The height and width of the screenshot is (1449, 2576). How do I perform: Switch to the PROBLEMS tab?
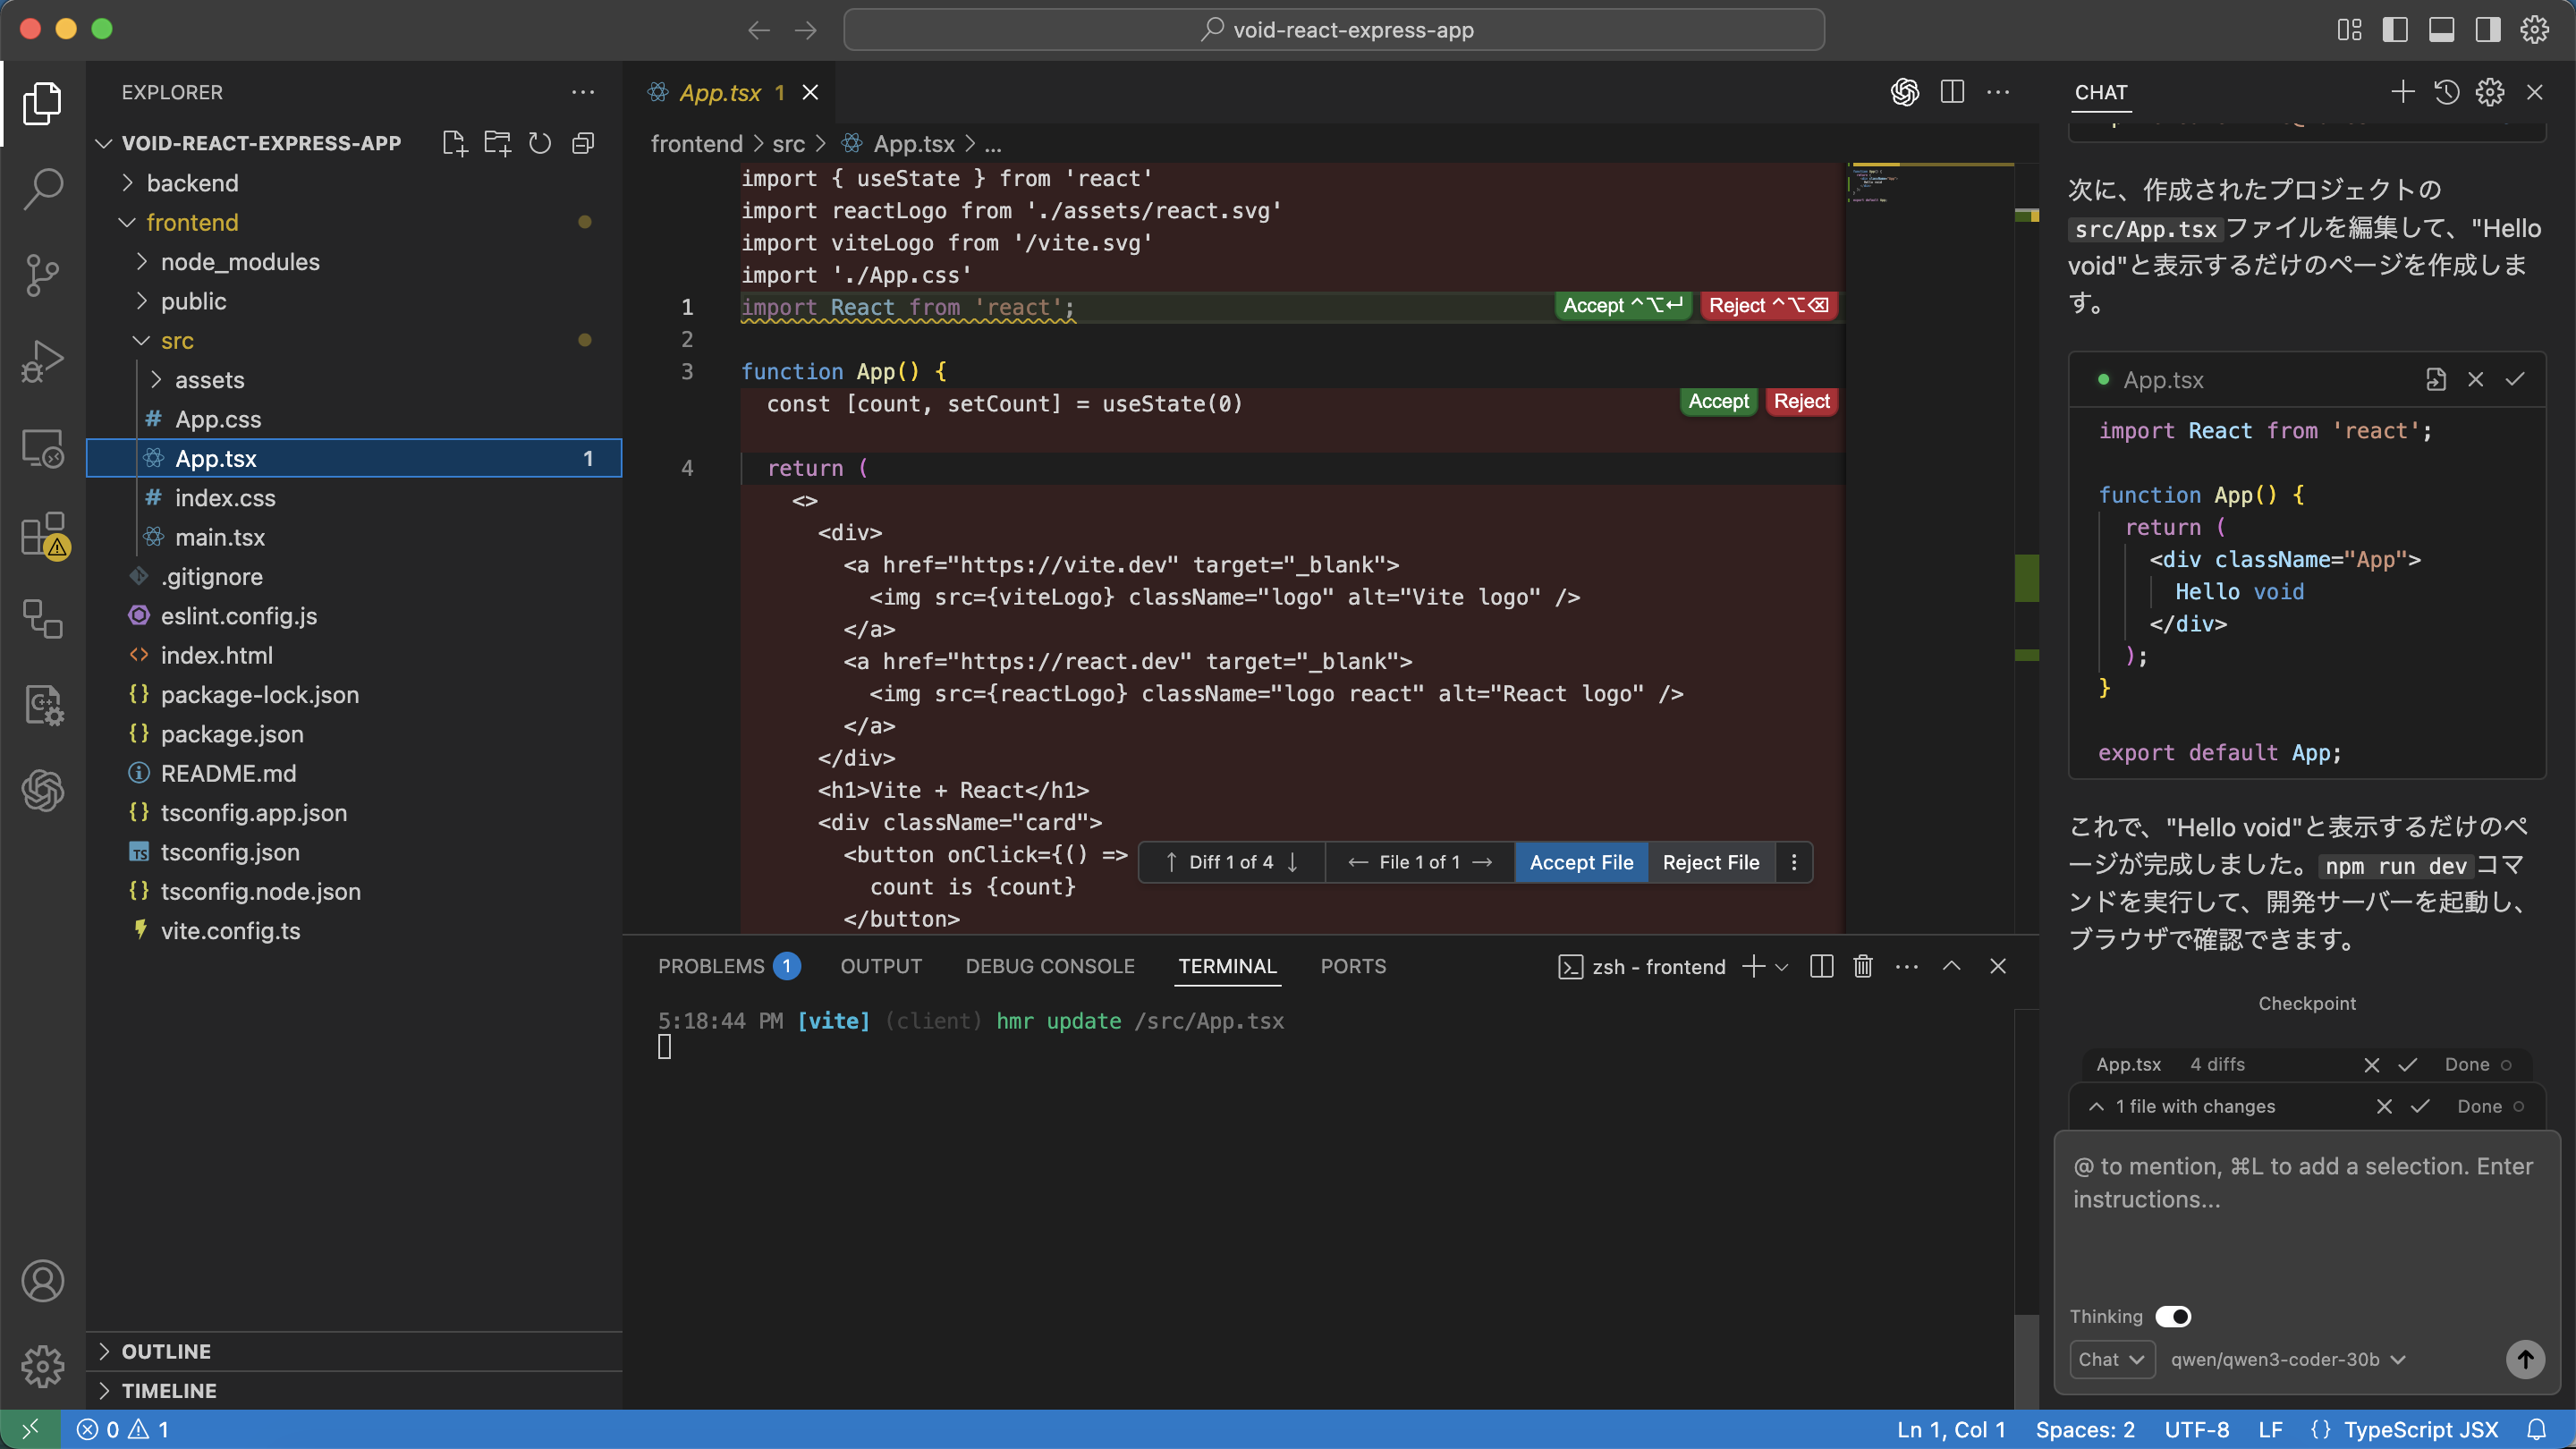tap(711, 966)
